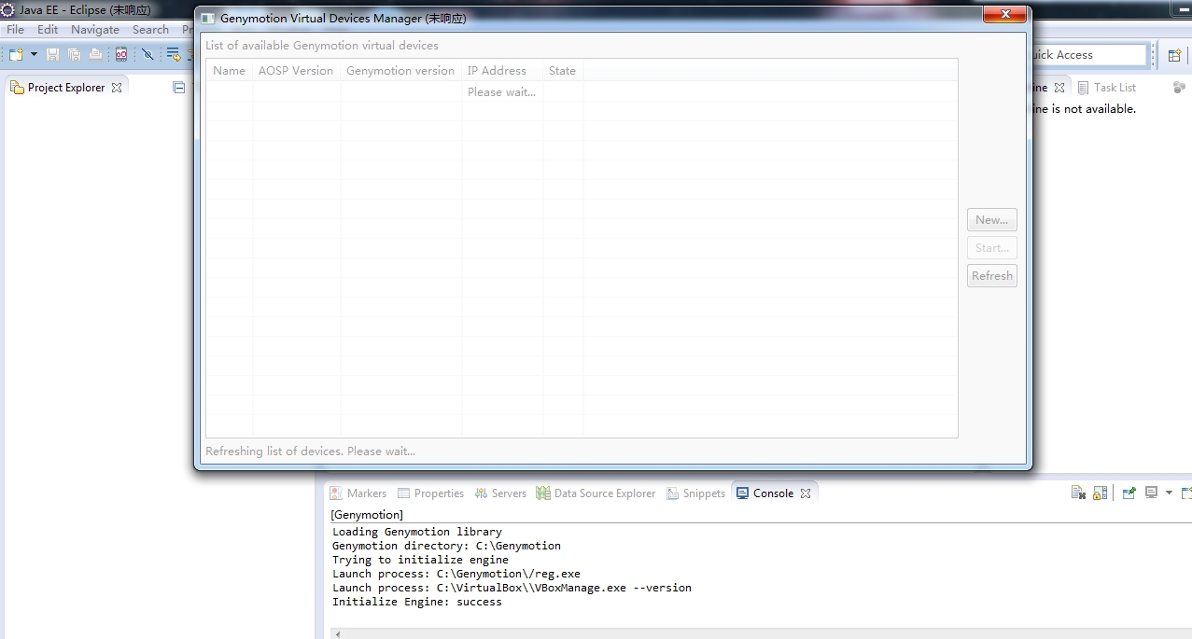1192x639 pixels.
Task: Close the Genymotion Virtual Devices Manager dialog
Action: pyautogui.click(x=1005, y=15)
